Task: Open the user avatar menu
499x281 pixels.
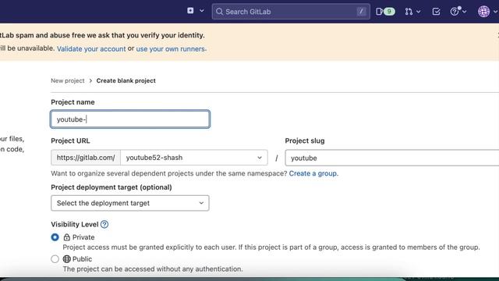Action: tap(483, 12)
